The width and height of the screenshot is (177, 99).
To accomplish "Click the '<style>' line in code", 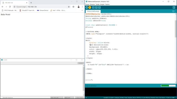I will [89, 38].
